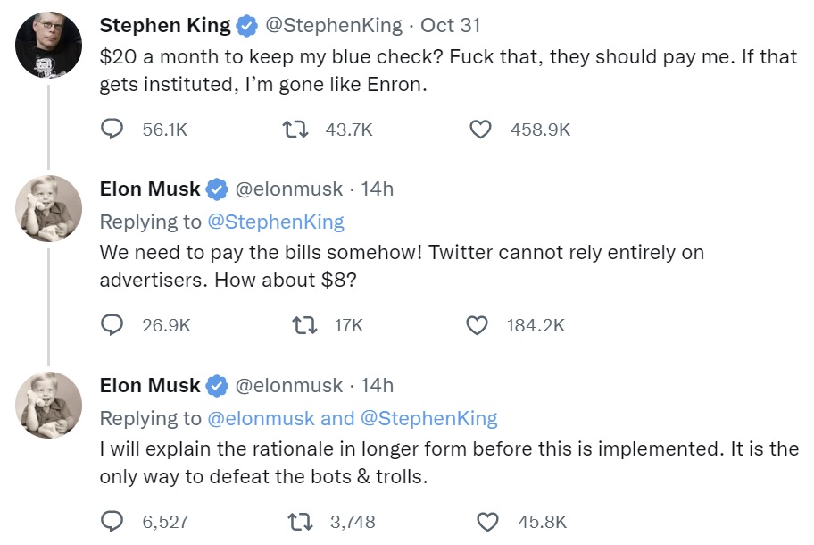Click the 14h timestamp on the last tweet
The height and width of the screenshot is (545, 814).
tap(377, 385)
